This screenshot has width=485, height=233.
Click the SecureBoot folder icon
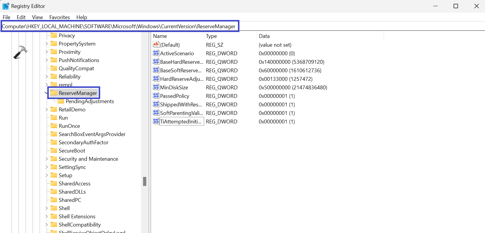click(x=54, y=150)
